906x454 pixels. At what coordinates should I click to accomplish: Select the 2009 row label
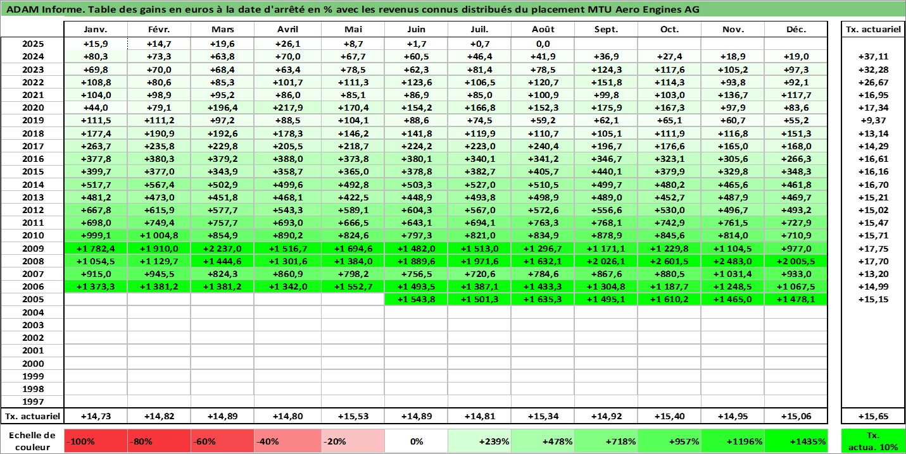[x=32, y=248]
